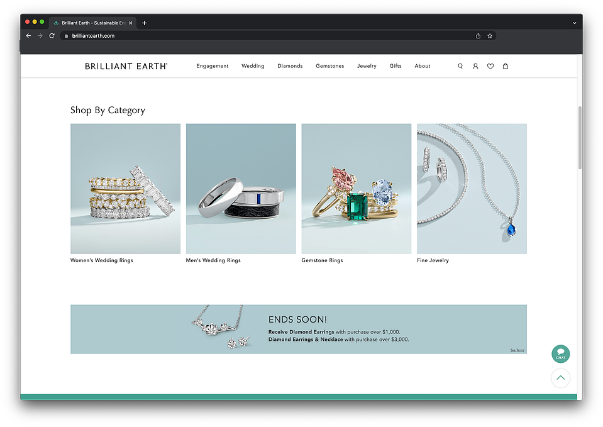Open the Gemstones menu
This screenshot has width=603, height=427.
(x=330, y=66)
